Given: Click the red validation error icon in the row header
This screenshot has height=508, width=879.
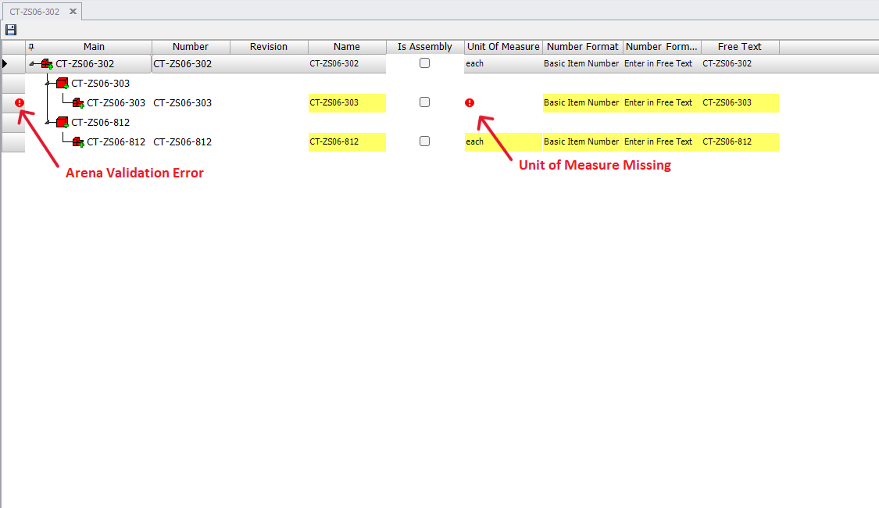Looking at the screenshot, I should pos(20,102).
